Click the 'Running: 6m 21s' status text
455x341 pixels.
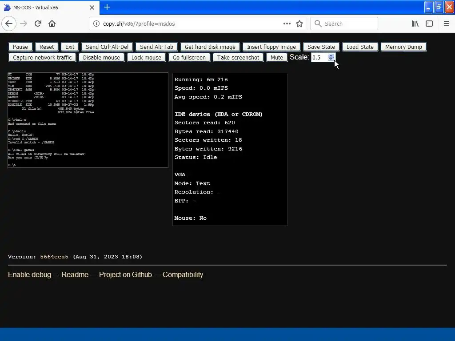point(201,79)
